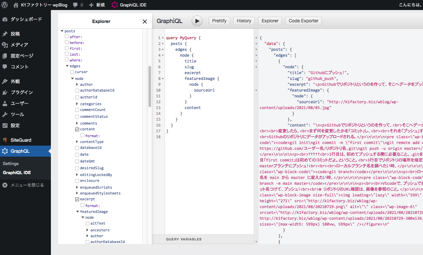Click the 固定ページ pages icon
This screenshot has height=255, width=423.
[x=5, y=56]
